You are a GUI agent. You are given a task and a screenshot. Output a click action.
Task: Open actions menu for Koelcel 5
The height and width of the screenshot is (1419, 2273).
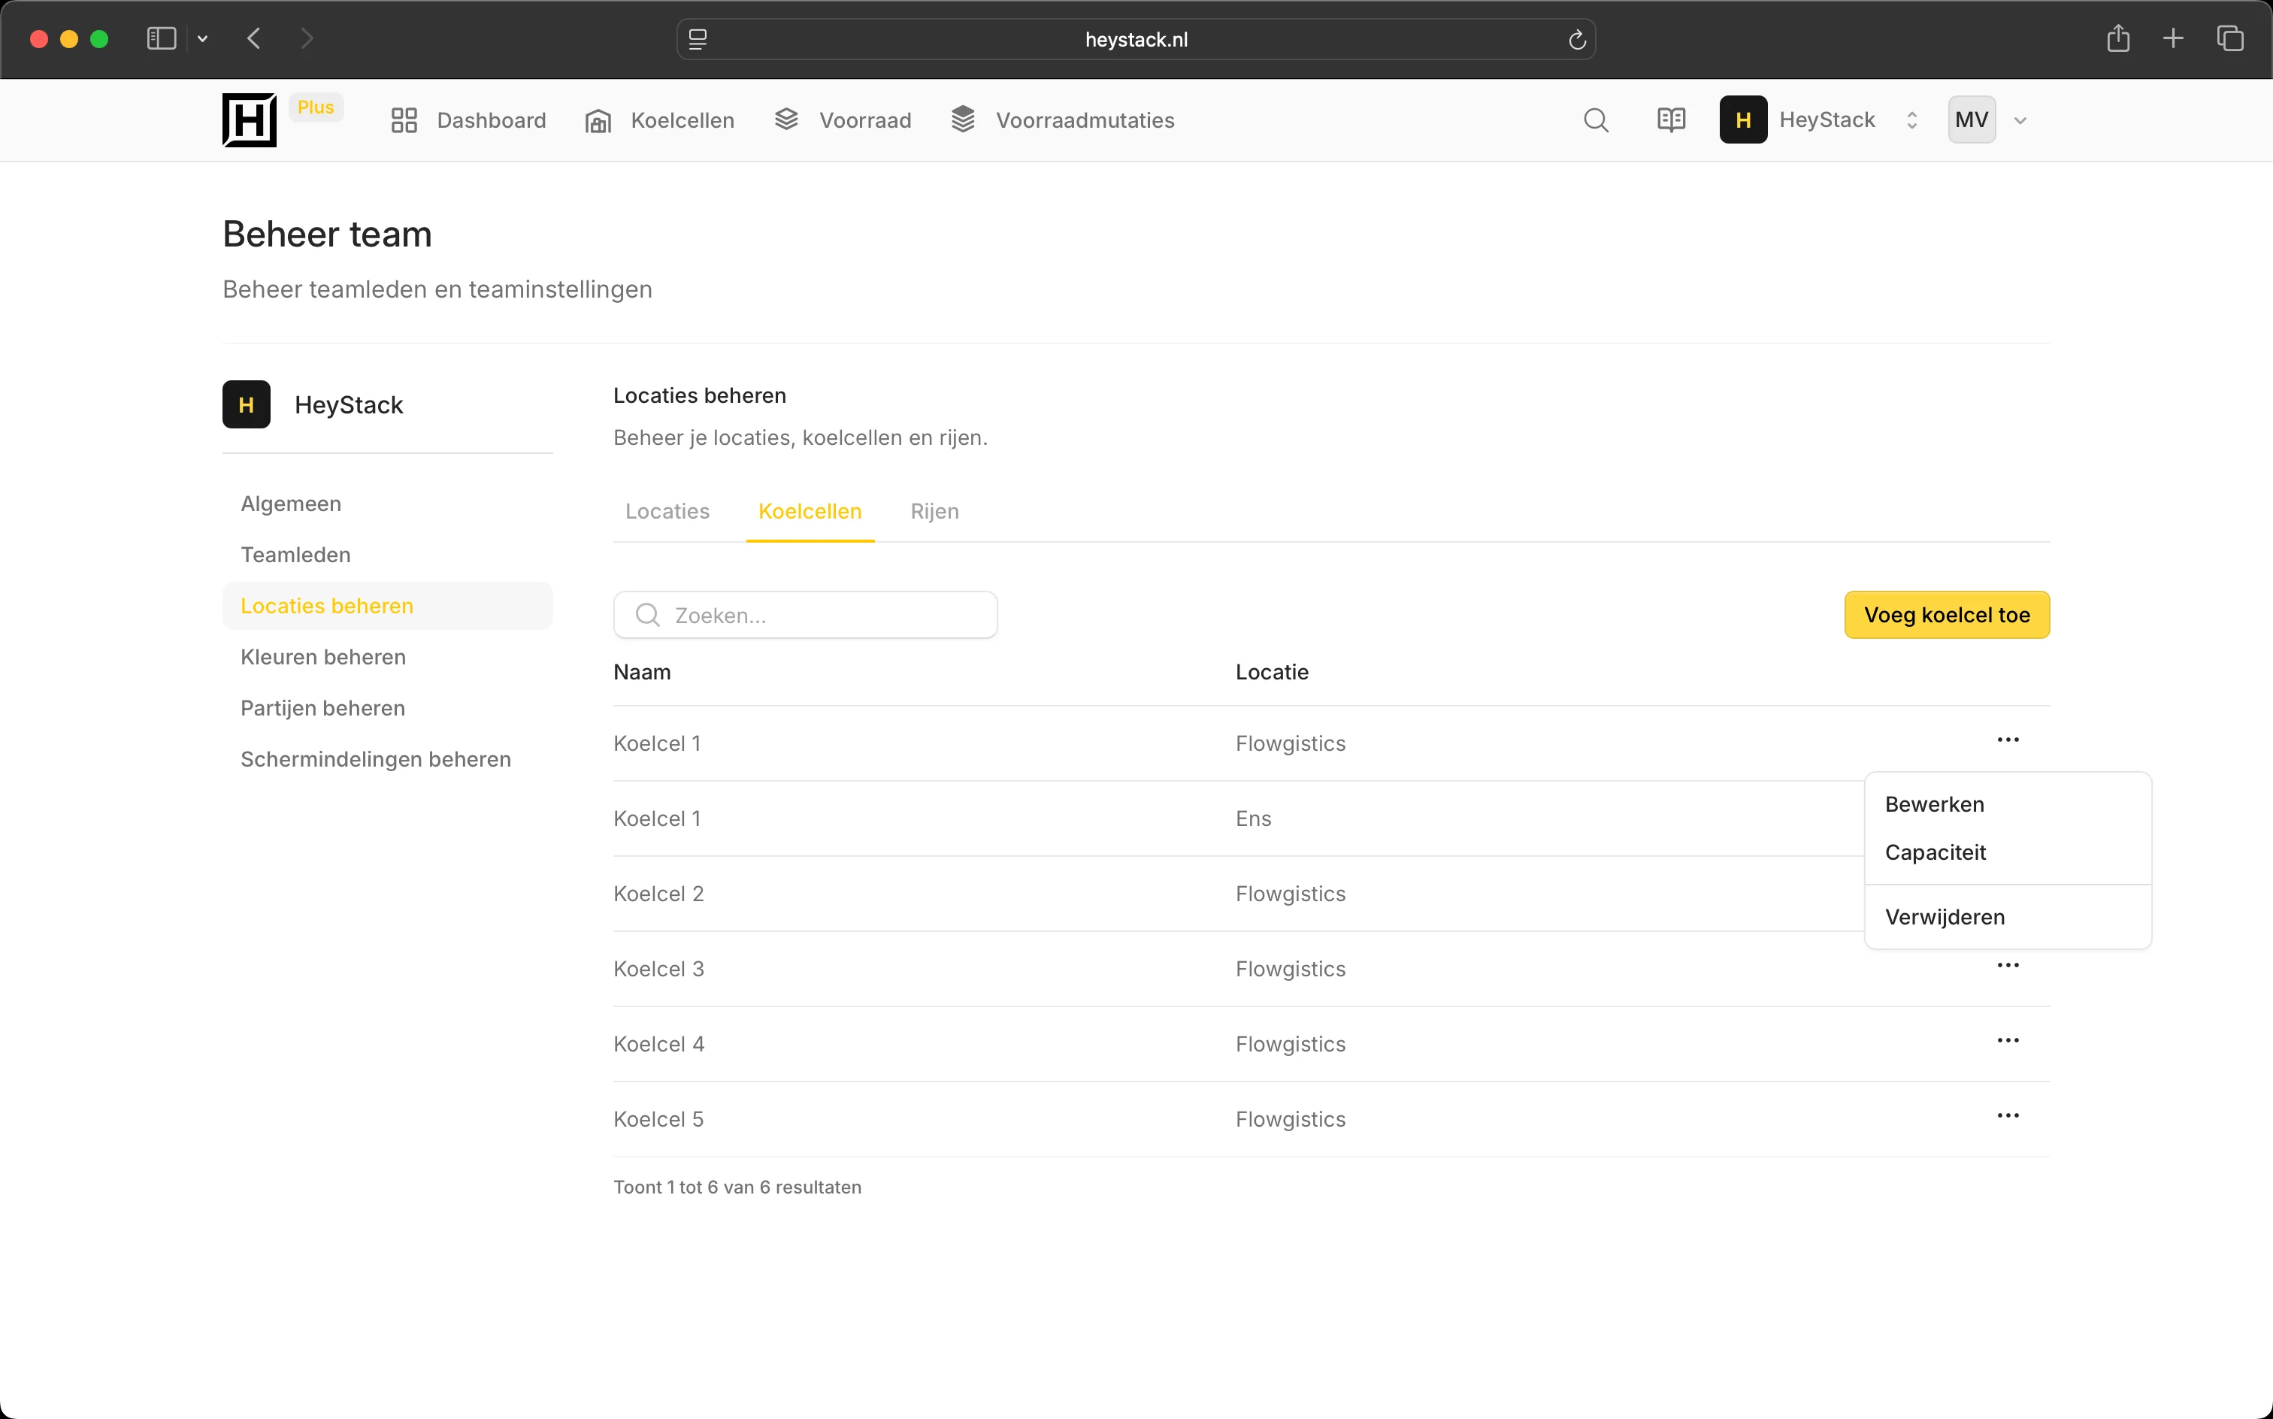click(2008, 1116)
